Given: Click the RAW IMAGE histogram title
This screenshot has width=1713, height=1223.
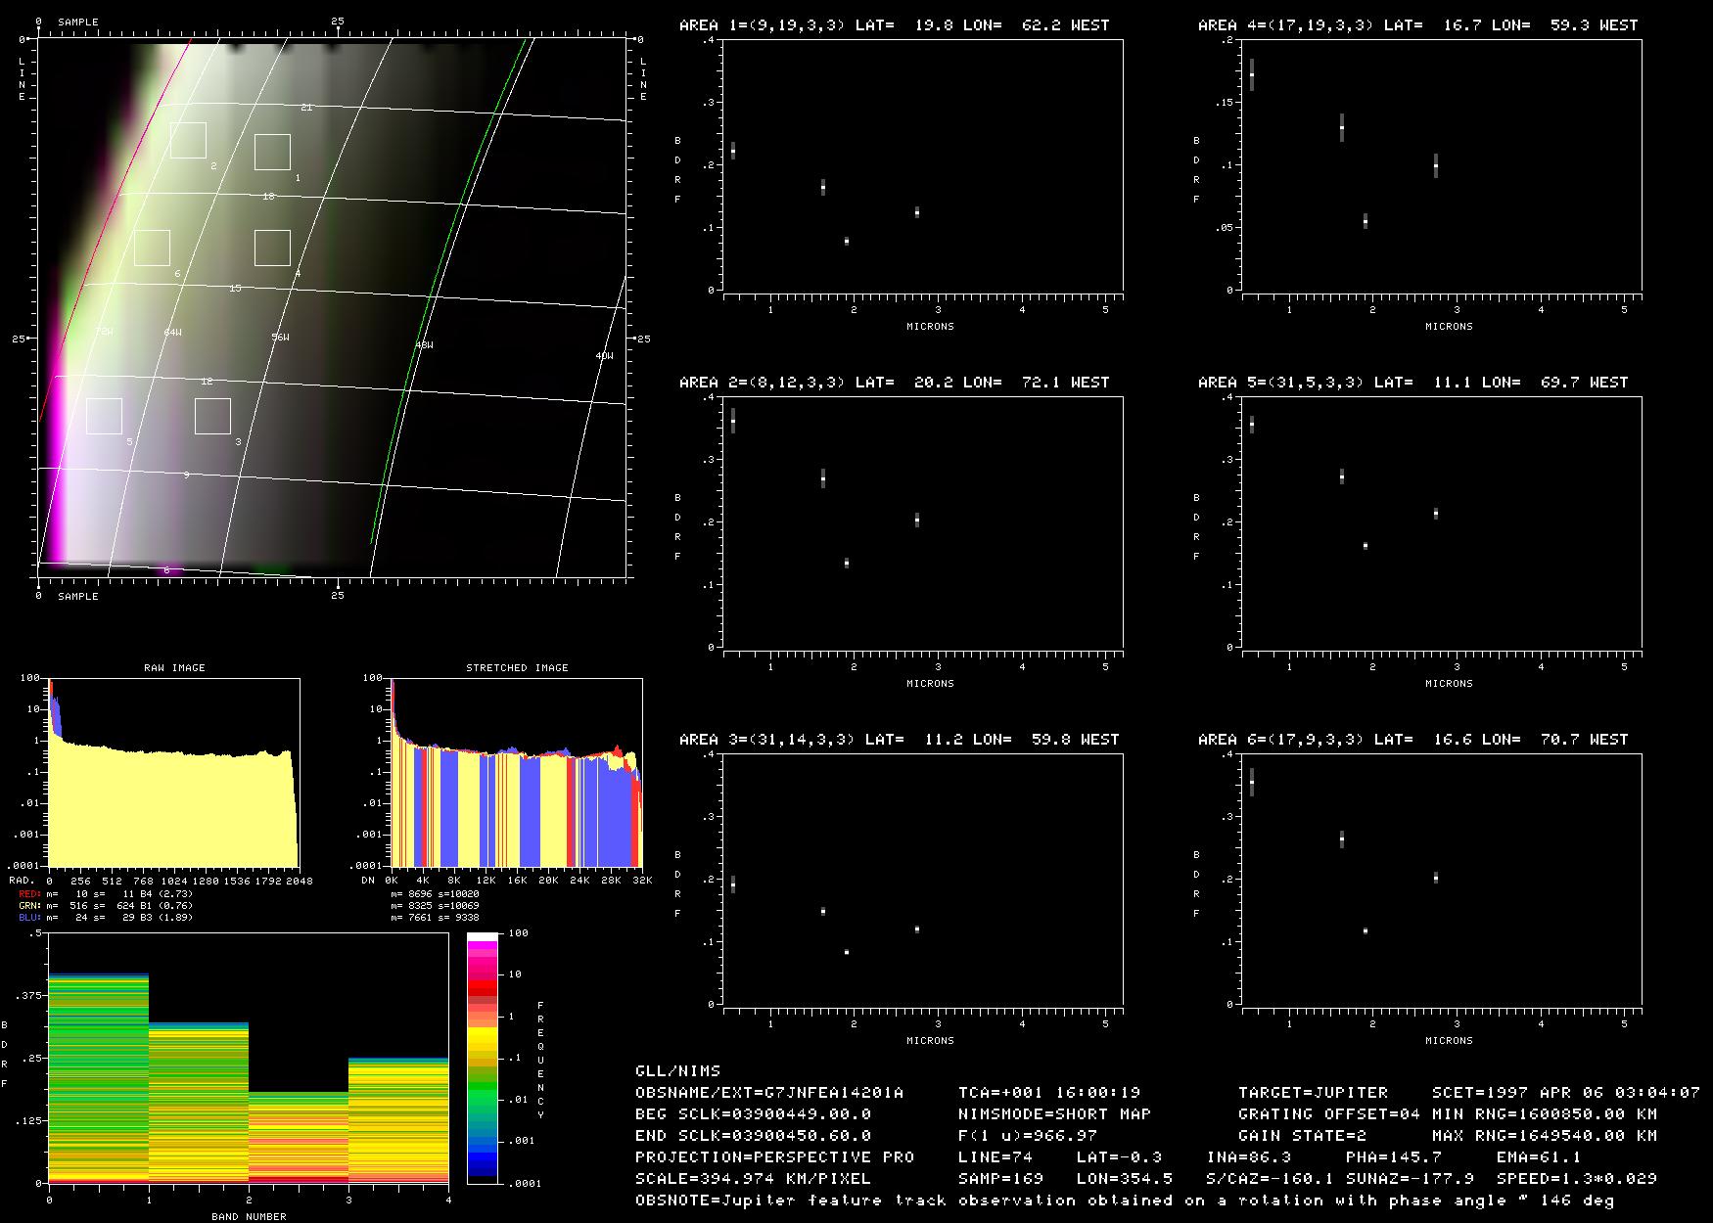Looking at the screenshot, I should coord(174,668).
